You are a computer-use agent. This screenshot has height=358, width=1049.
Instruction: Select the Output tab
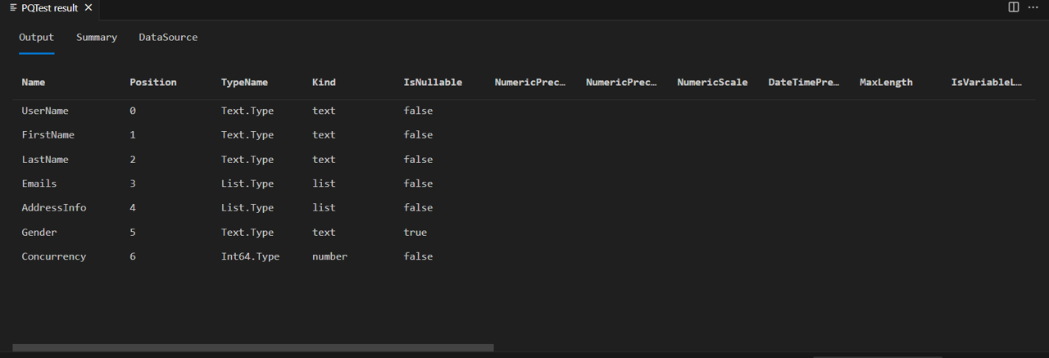tap(37, 37)
